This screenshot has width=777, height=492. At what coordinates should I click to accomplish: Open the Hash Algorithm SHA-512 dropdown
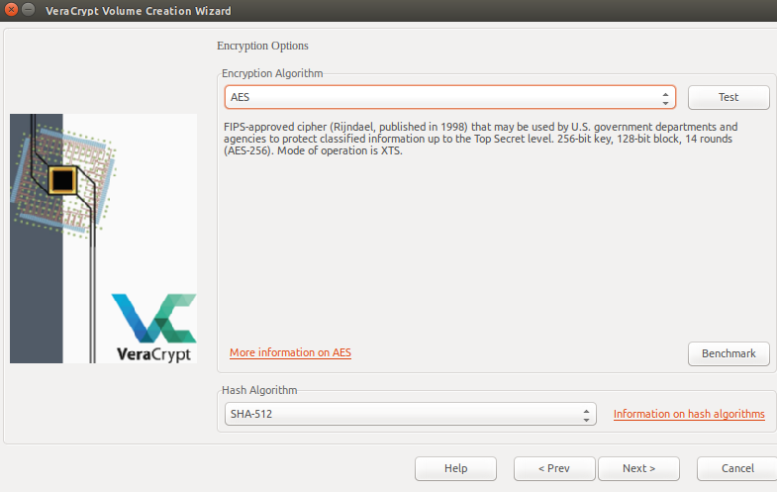(411, 414)
